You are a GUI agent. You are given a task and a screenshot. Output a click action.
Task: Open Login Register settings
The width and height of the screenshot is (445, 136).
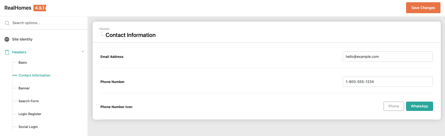[x=30, y=114]
